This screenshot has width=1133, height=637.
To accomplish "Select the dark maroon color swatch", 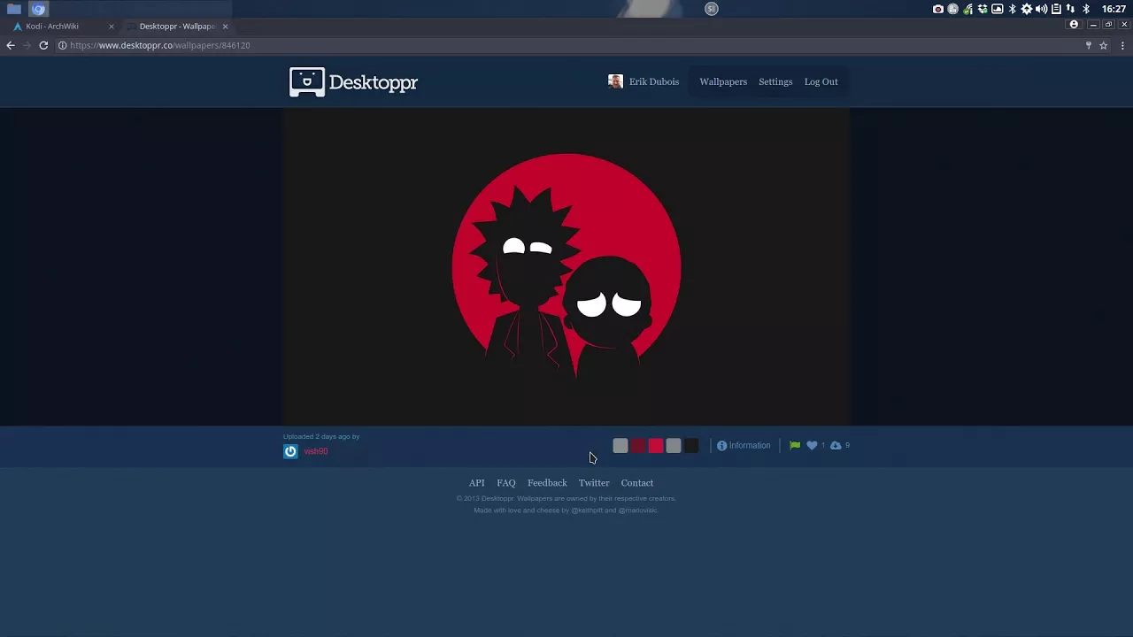I will [638, 446].
